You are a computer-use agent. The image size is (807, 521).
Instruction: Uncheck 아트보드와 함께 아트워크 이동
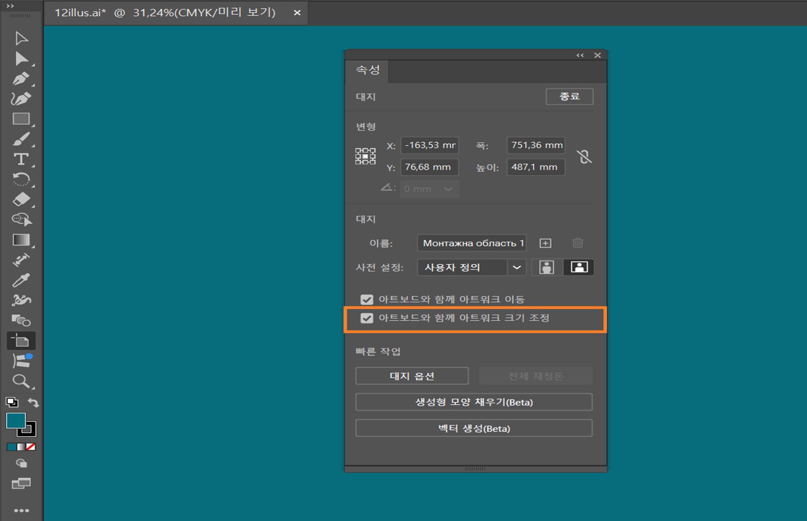pyautogui.click(x=367, y=299)
